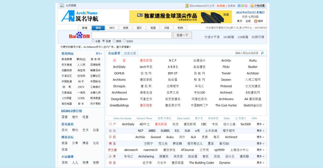
Task: Switch to the 地图 search tab
Action: coord(153,28)
